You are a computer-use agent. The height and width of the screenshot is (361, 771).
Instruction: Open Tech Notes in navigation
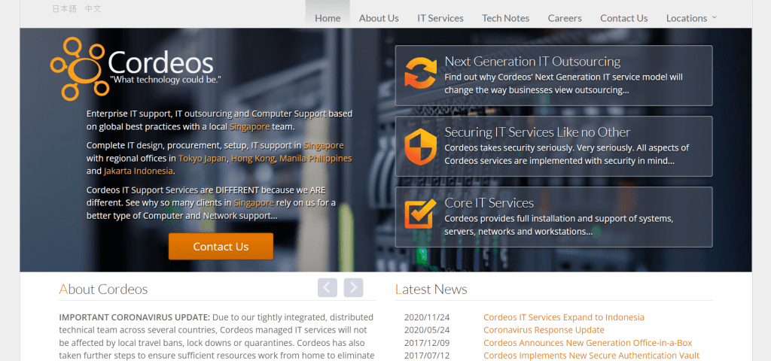coord(505,18)
